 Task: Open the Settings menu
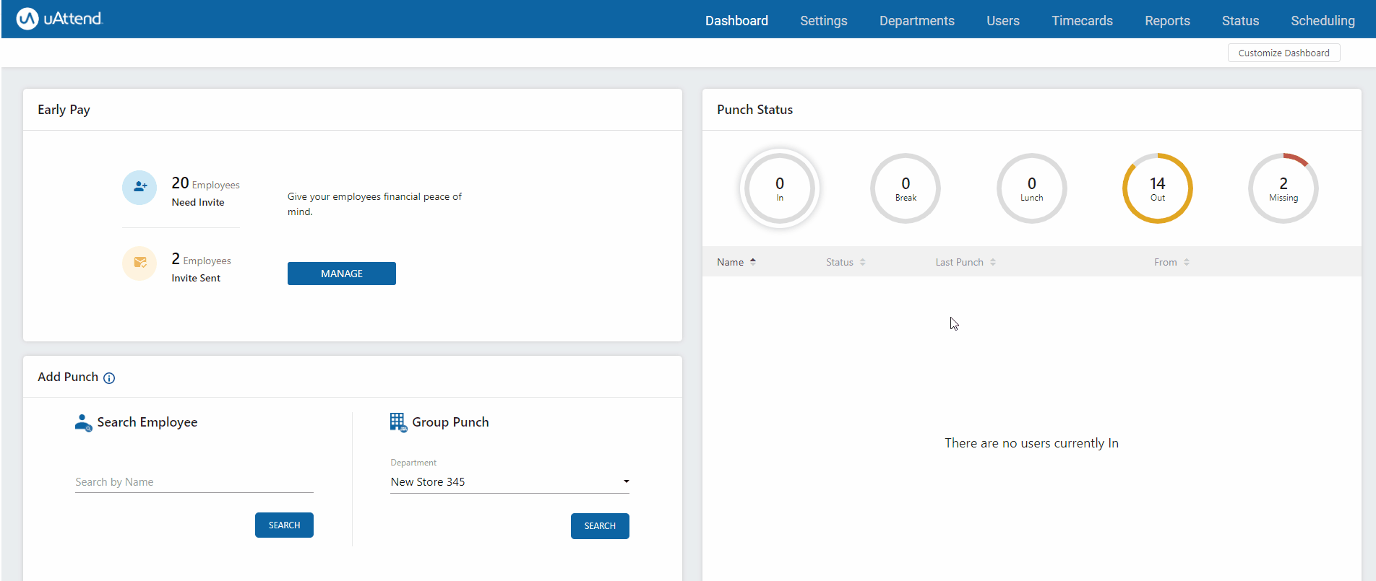[x=824, y=21]
